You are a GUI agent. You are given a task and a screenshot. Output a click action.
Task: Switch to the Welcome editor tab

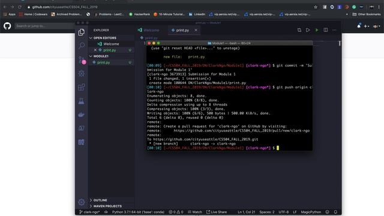click(149, 30)
